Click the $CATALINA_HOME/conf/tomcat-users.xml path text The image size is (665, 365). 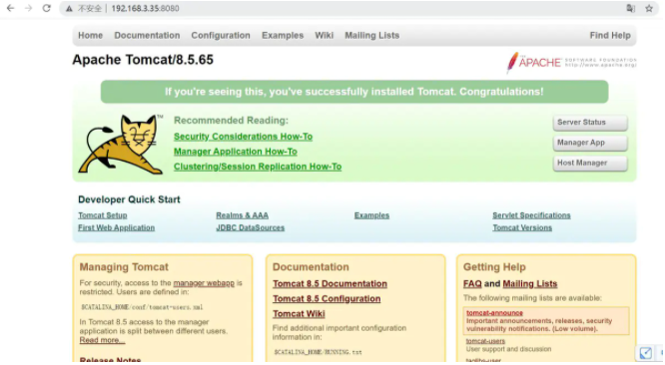(x=142, y=307)
